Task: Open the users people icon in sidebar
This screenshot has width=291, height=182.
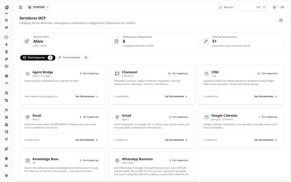Action: pos(7,110)
